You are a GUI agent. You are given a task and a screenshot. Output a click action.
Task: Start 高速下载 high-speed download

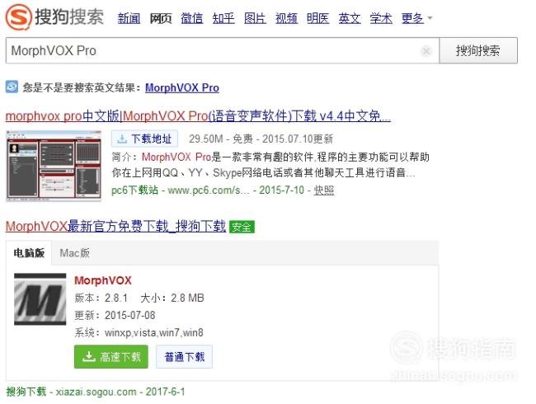pyautogui.click(x=111, y=357)
